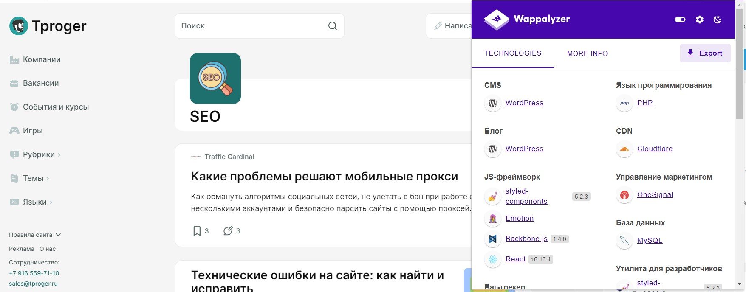This screenshot has width=746, height=292.
Task: Open the Backbone.js link
Action: pos(526,239)
